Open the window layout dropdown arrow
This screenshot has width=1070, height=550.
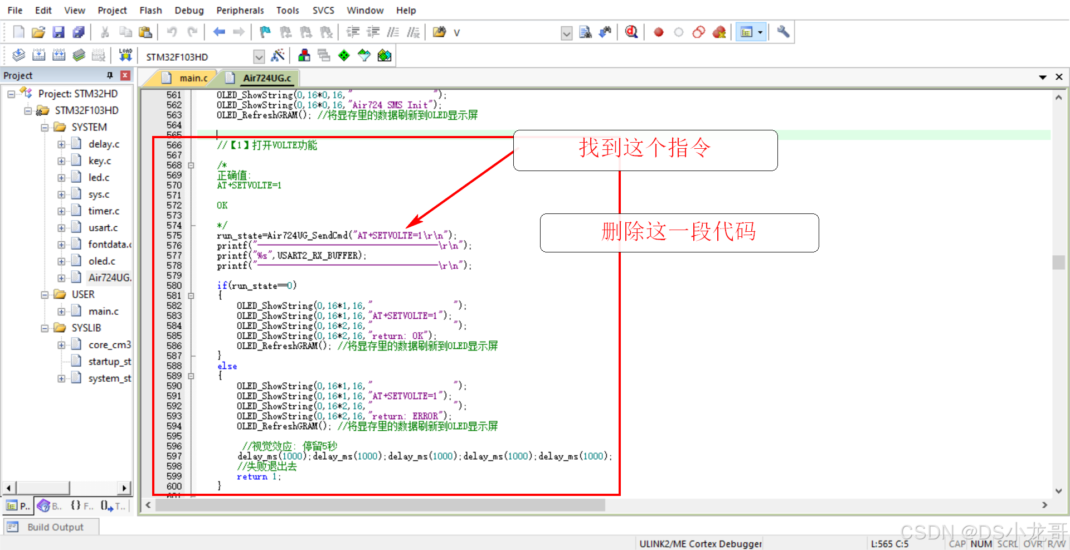[760, 32]
